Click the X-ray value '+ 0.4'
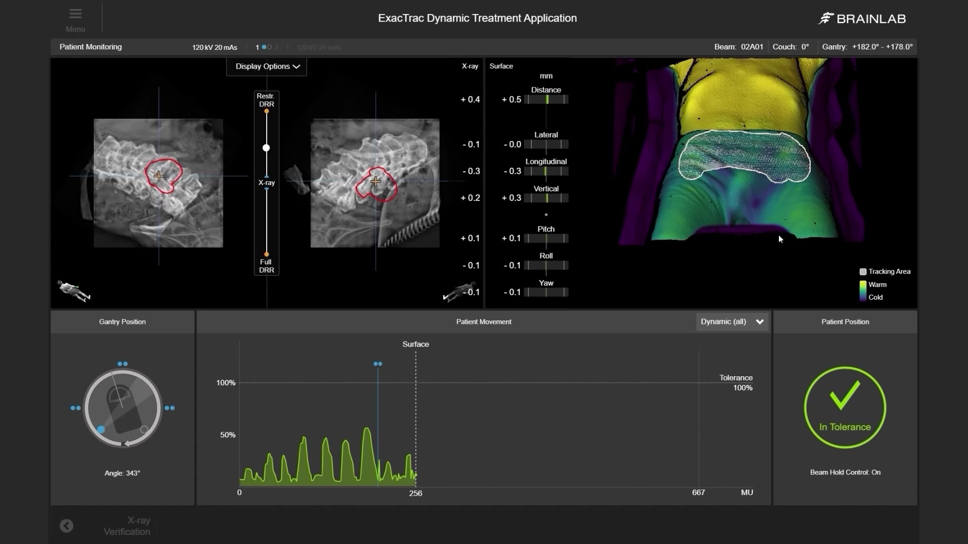Screen dimensions: 968x544 (x=470, y=99)
